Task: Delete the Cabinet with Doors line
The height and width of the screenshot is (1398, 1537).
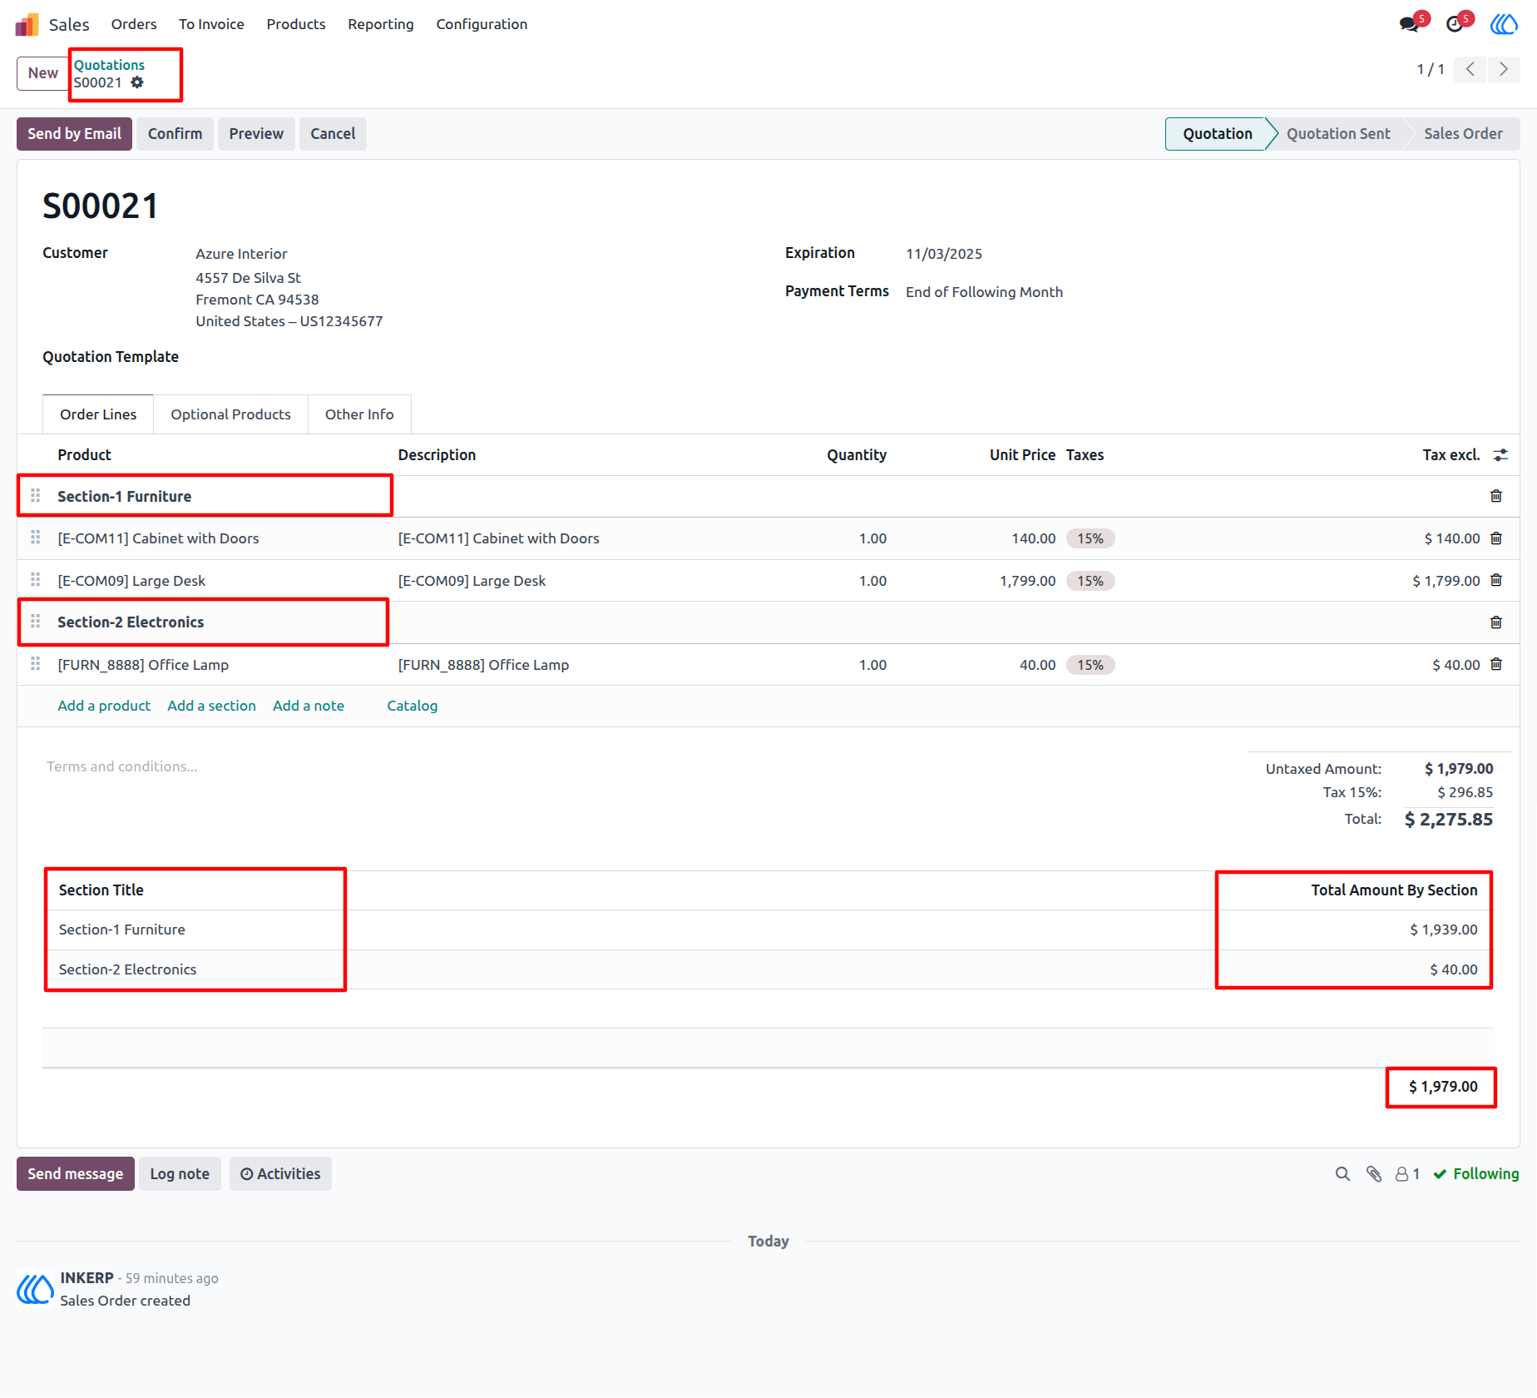Action: click(1496, 538)
